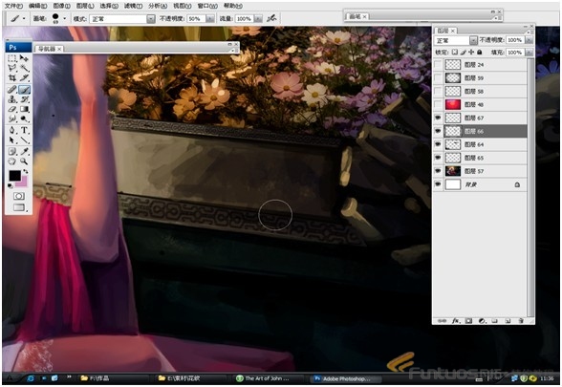Delete layer trash icon in Layers panel

click(521, 321)
